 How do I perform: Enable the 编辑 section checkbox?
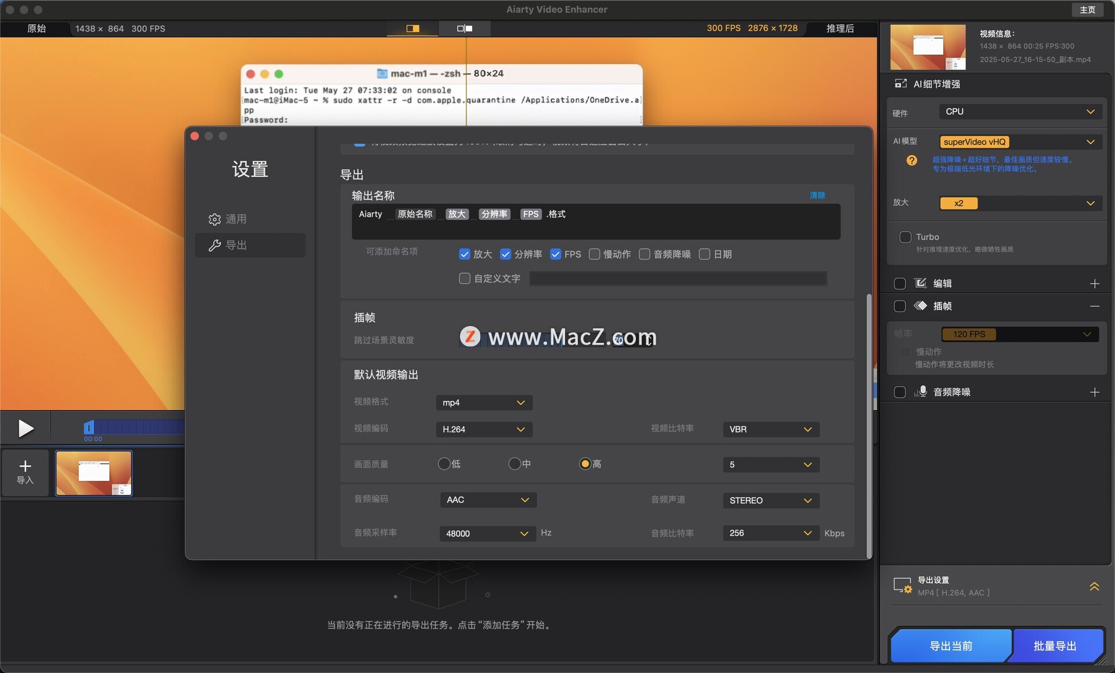pyautogui.click(x=900, y=284)
